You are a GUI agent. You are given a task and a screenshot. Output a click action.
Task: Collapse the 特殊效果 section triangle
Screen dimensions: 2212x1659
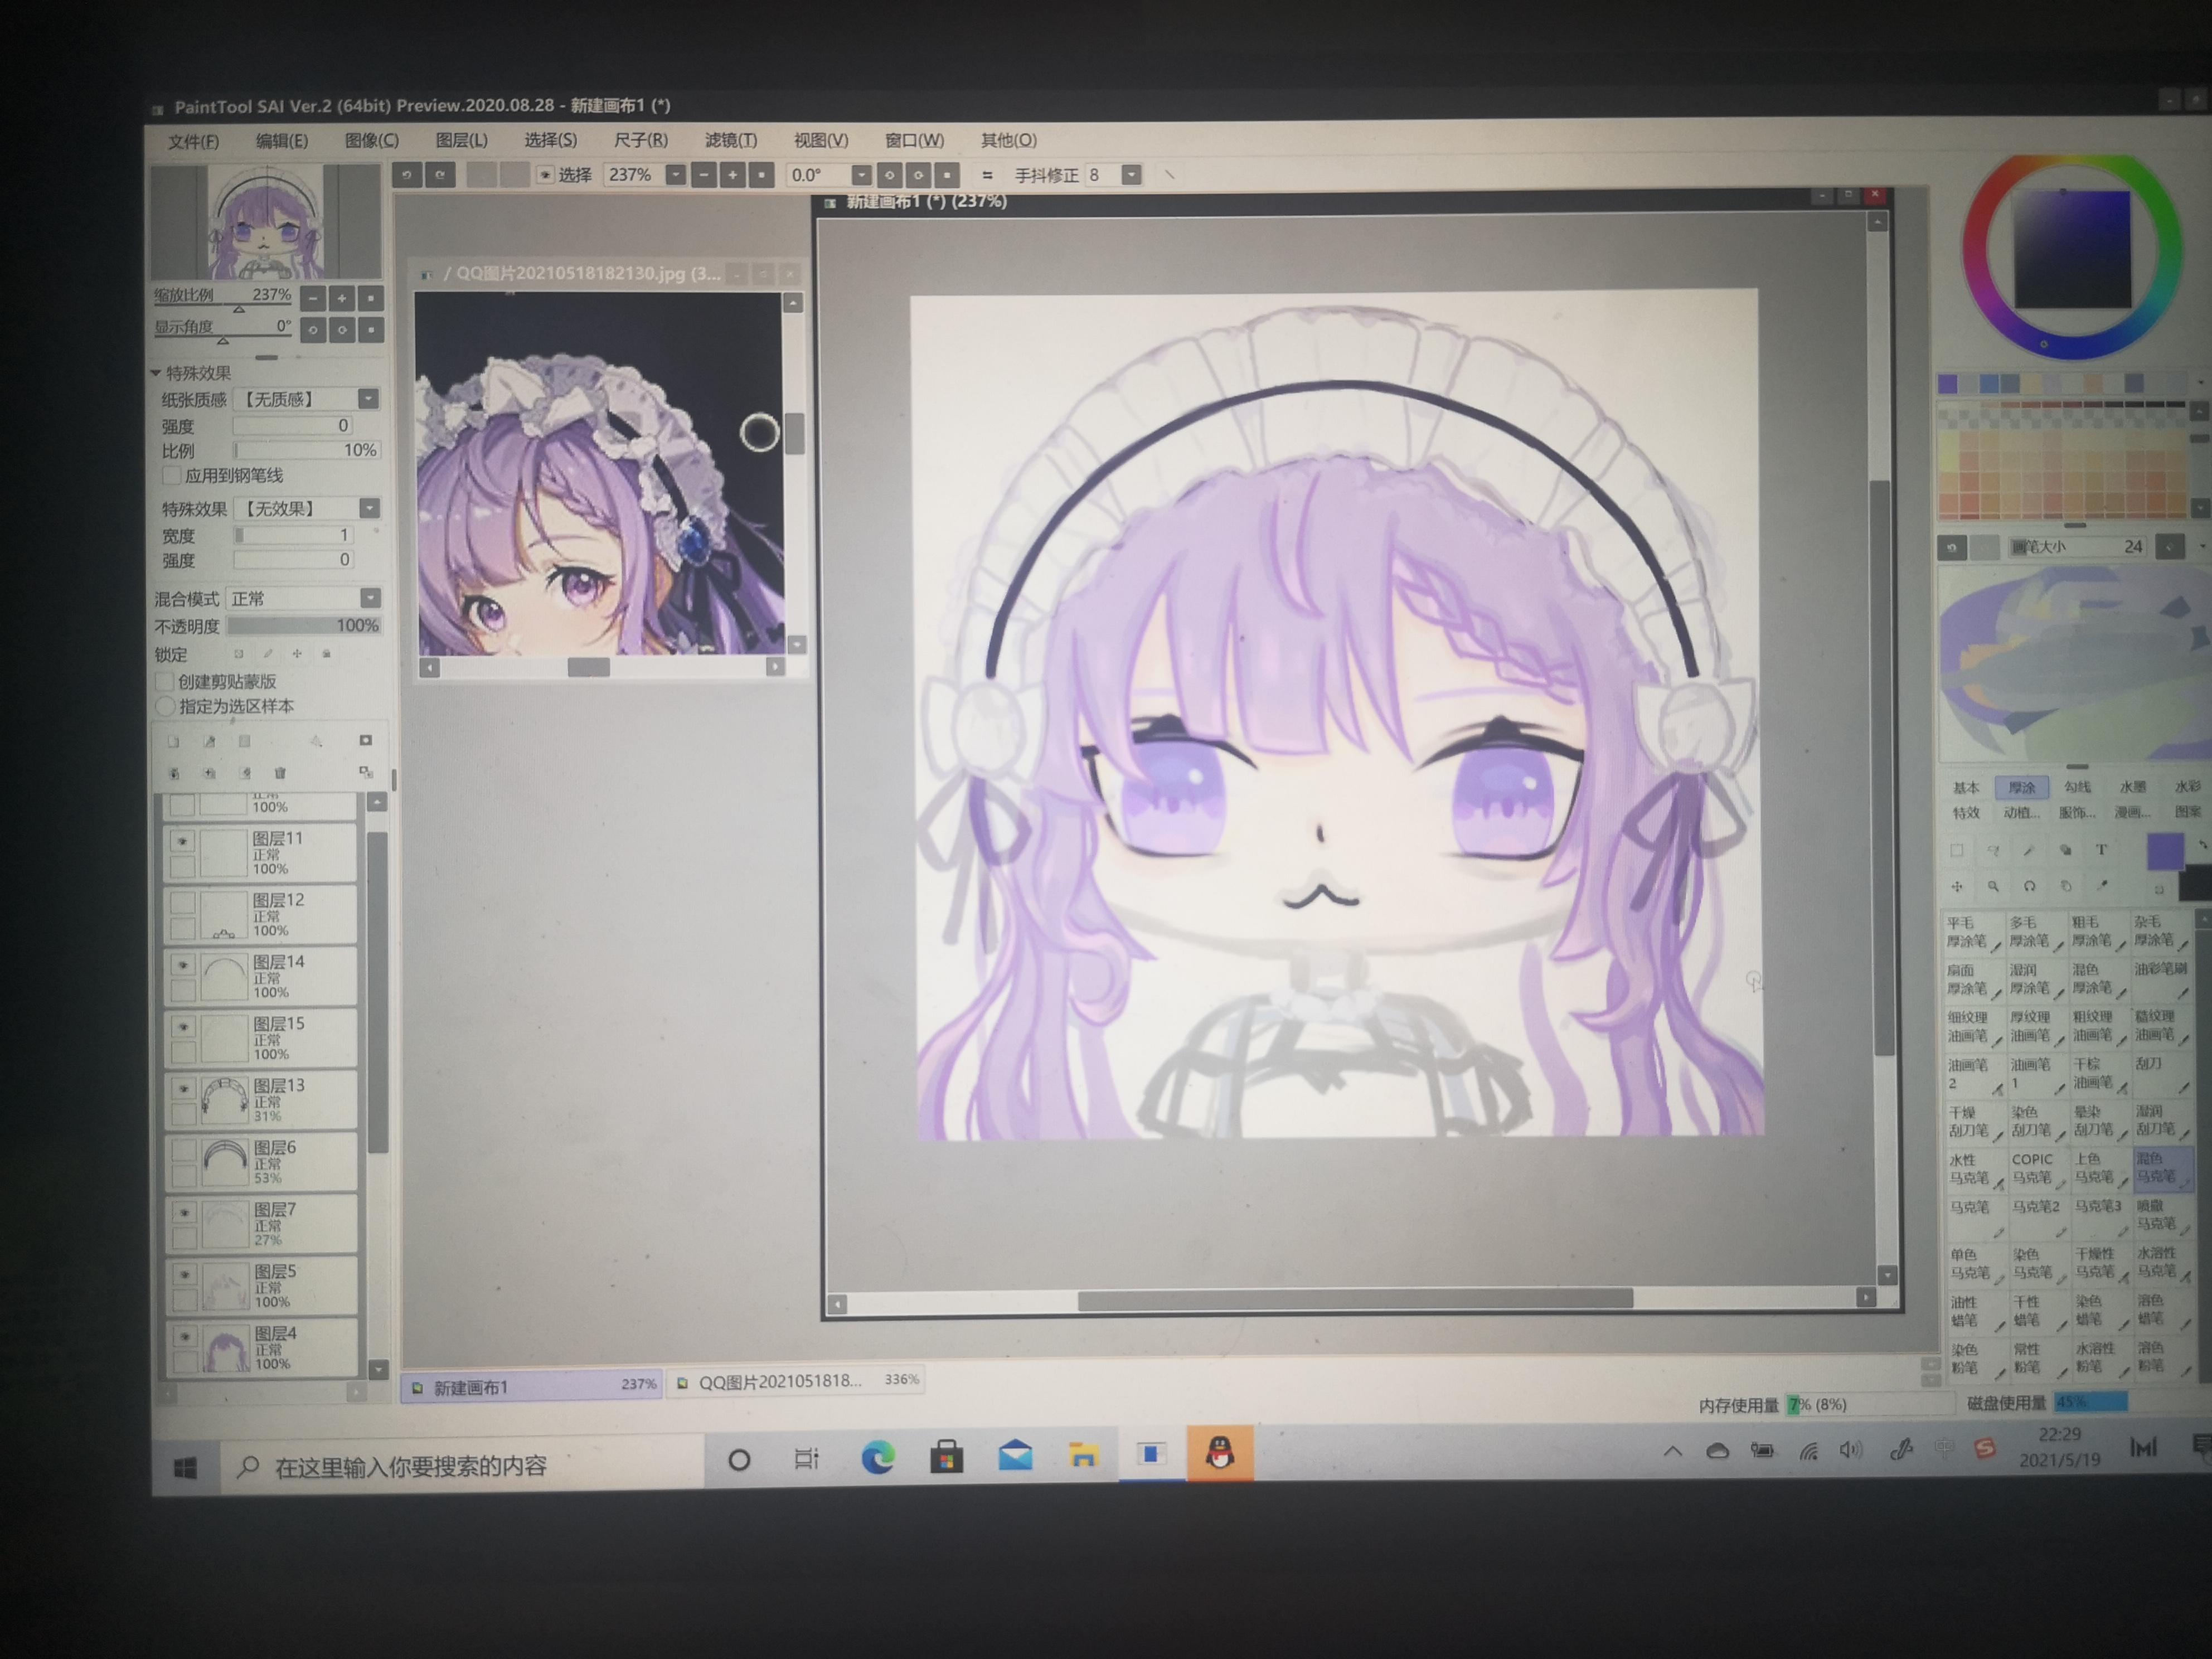pos(157,373)
